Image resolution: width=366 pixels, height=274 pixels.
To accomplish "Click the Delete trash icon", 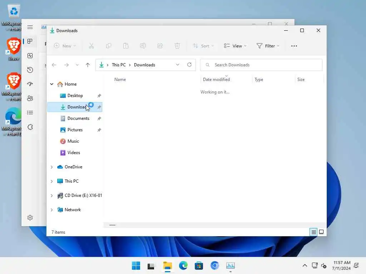I will pyautogui.click(x=177, y=46).
